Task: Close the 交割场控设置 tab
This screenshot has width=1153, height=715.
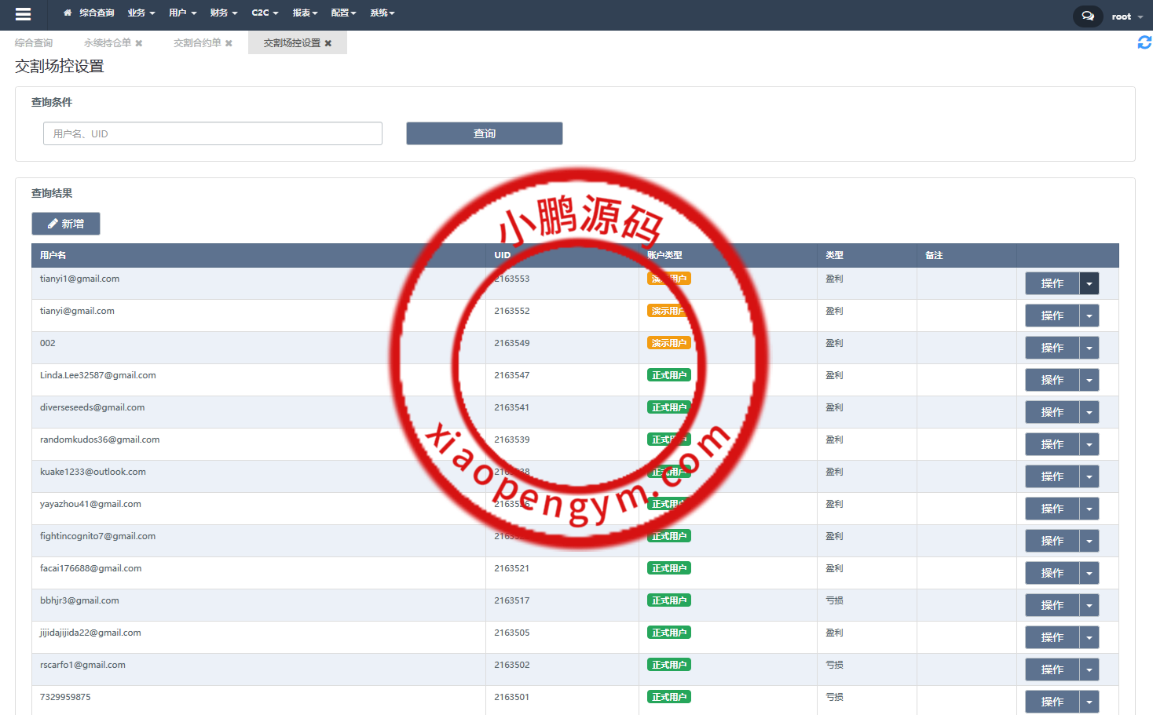Action: coord(328,43)
